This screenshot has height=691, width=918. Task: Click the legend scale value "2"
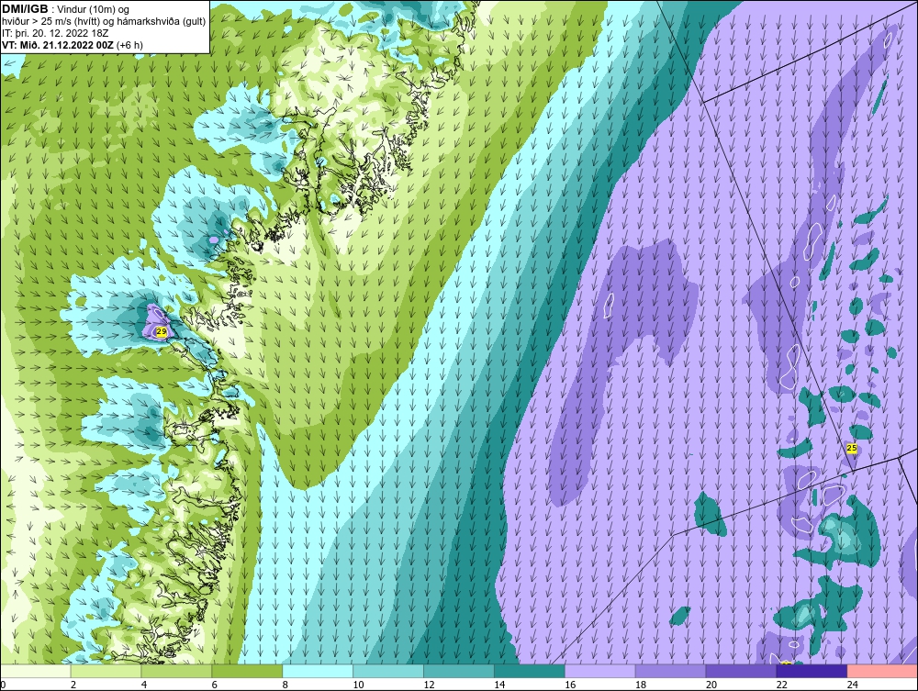73,685
